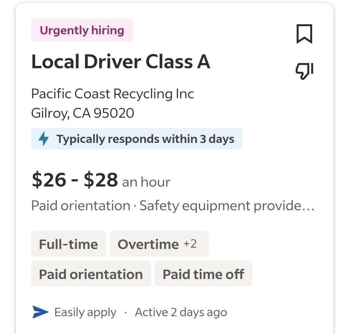Select the Paid time off tag
349x333 pixels.
(204, 274)
